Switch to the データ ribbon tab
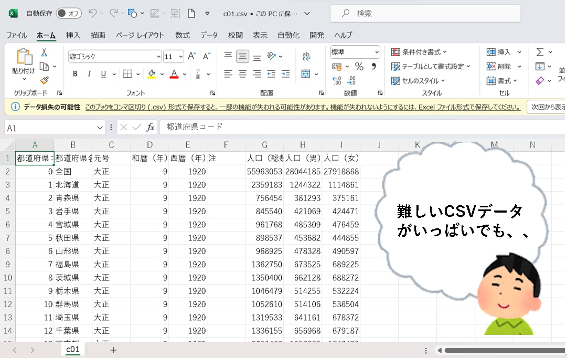The height and width of the screenshot is (358, 567). click(209, 35)
